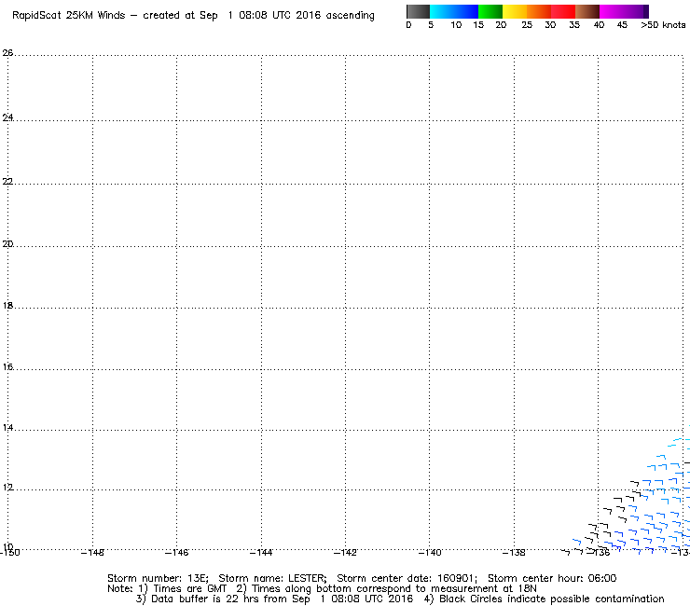Click the 'Data buffer is 22 hrs' note

point(206,599)
